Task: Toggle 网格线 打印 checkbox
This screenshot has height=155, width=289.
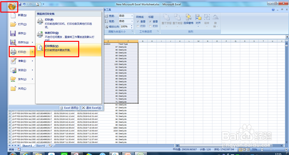Action: tap(138, 26)
